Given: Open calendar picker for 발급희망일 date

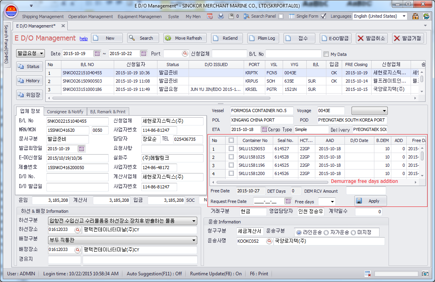Looking at the screenshot, I should (x=81, y=149).
